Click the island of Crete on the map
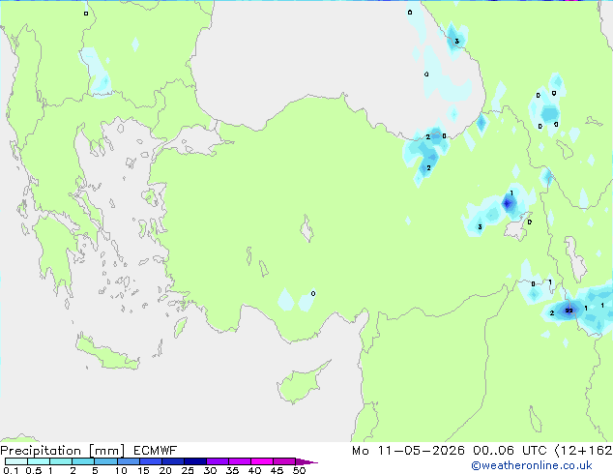Viewport: 613px width, 474px height. 107,352
